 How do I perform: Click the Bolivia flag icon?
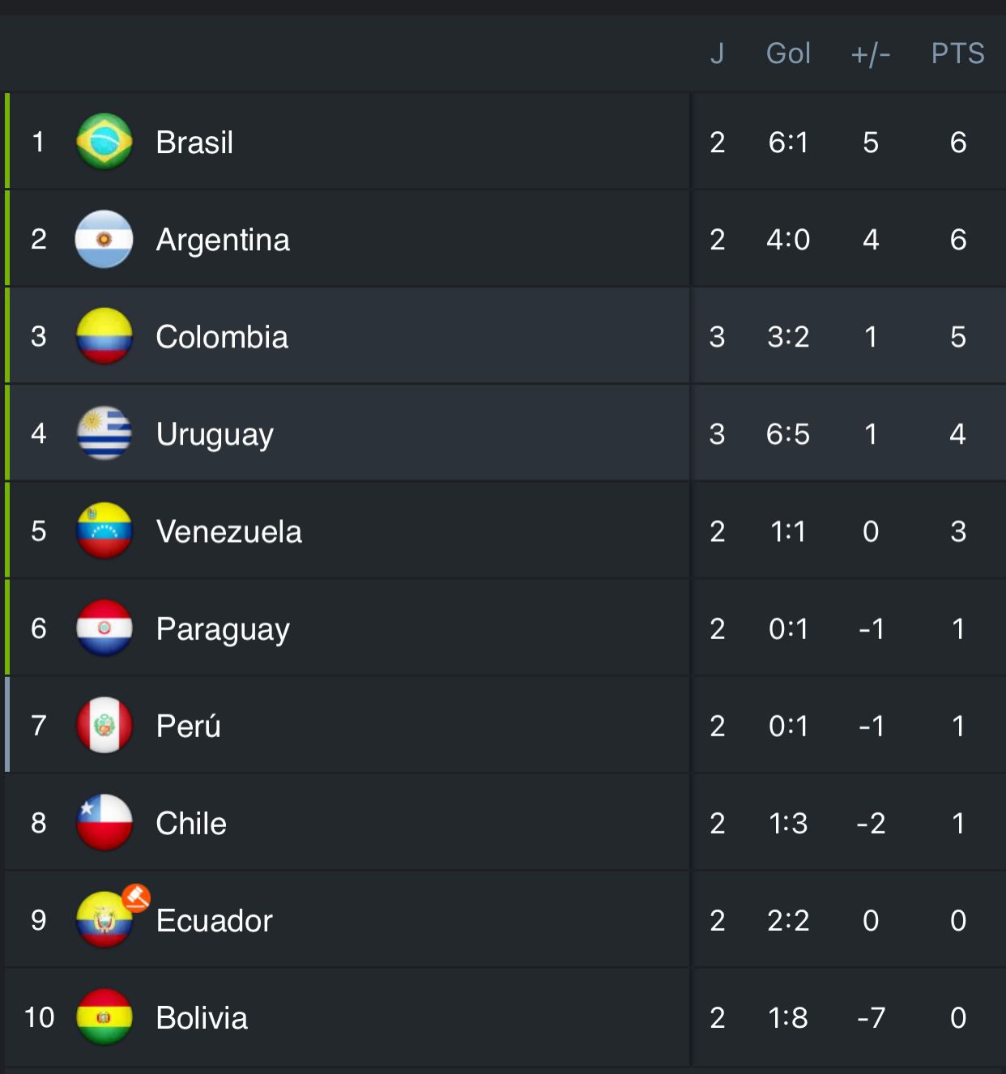click(104, 1016)
